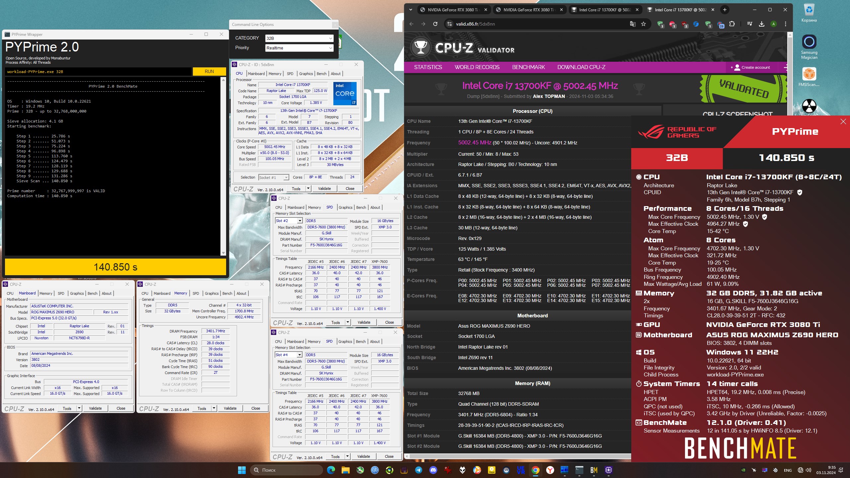Bookmark valid.x86.fr page with star icon
Image resolution: width=850 pixels, height=478 pixels.
point(643,24)
